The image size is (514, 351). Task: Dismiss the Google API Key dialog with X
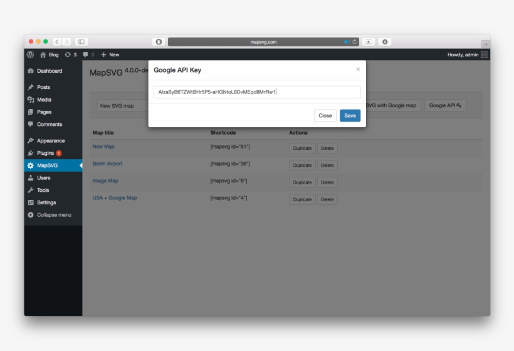click(358, 70)
